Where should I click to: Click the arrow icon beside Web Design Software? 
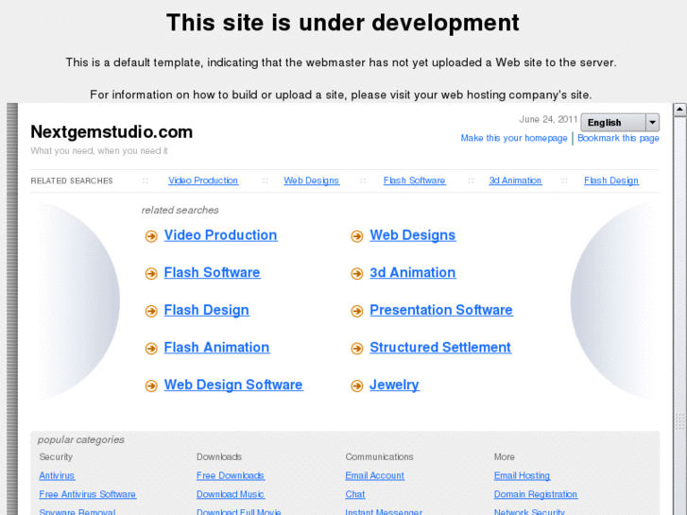click(151, 386)
